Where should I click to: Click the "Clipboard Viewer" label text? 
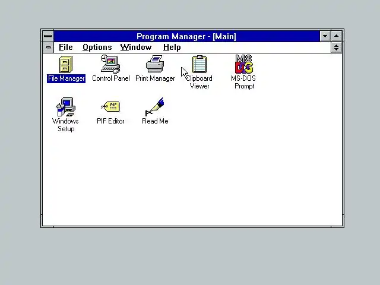[x=199, y=82]
